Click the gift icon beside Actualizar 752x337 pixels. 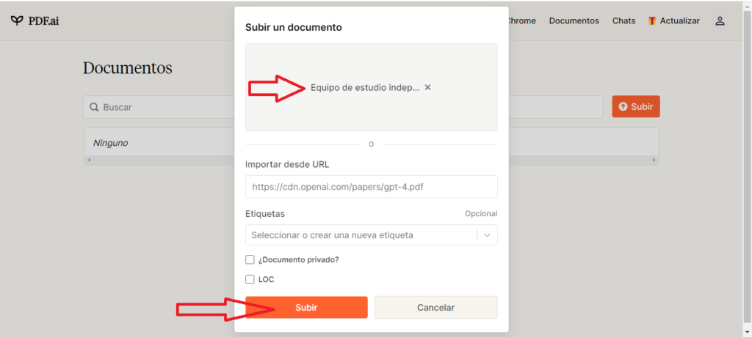(x=652, y=21)
